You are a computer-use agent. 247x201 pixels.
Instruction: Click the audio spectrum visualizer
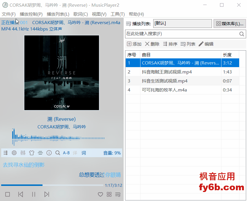click(58, 137)
